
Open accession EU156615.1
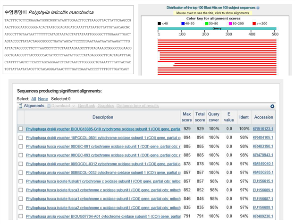263,181
